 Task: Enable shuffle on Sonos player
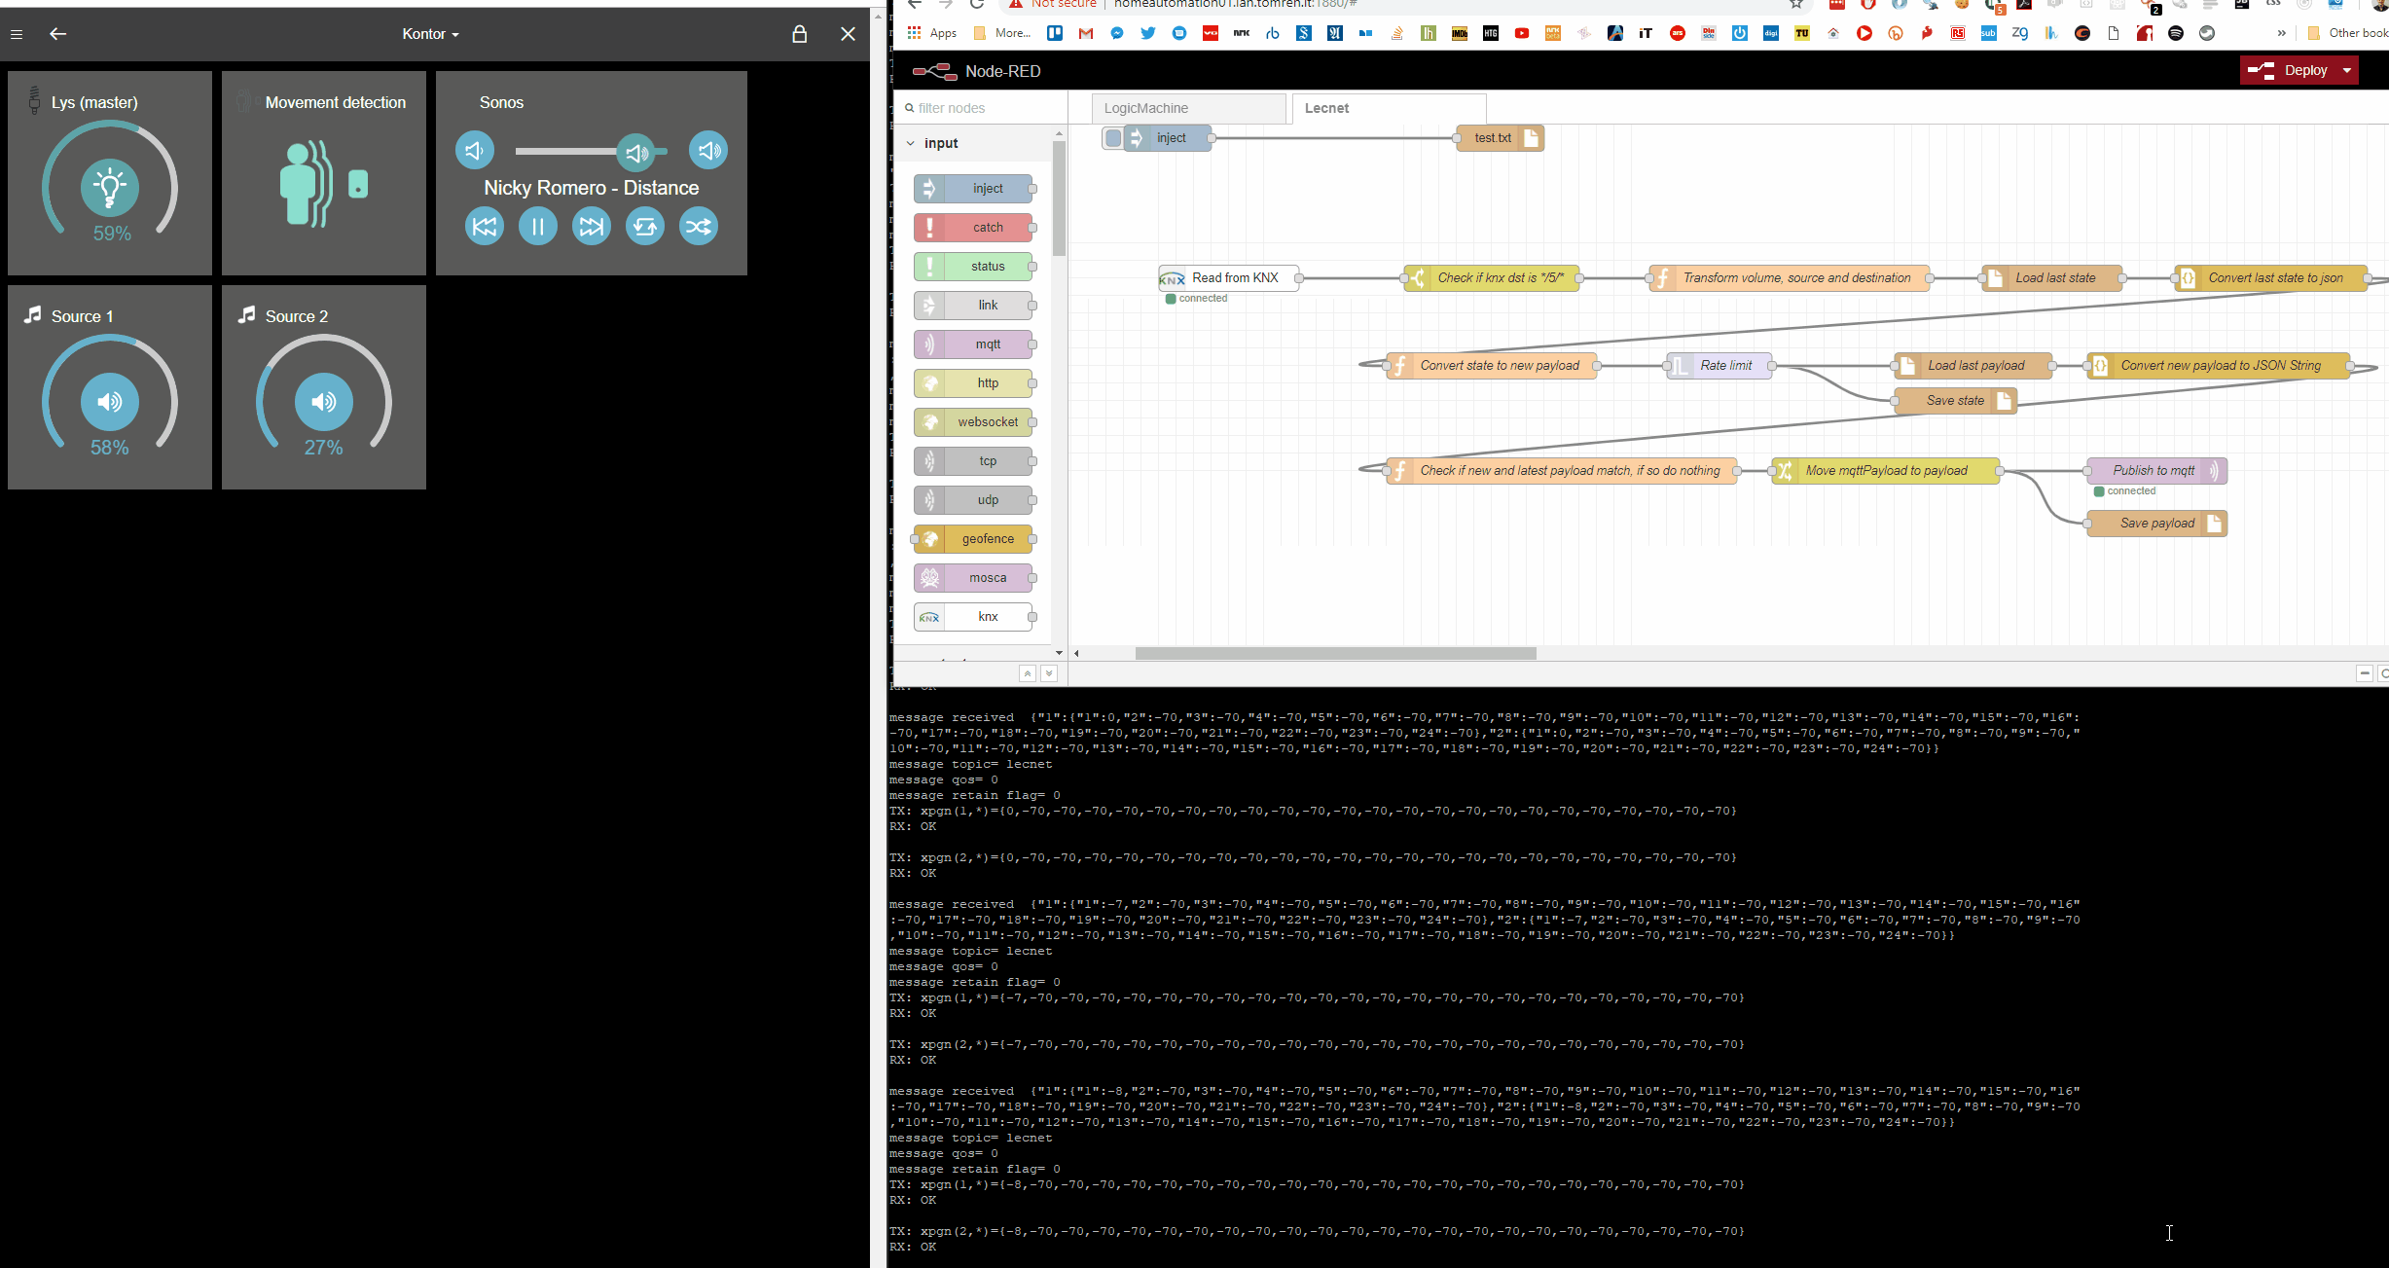click(699, 226)
